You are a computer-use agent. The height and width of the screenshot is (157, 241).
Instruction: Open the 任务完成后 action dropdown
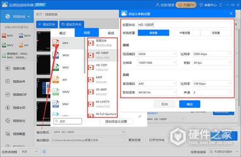224,152
